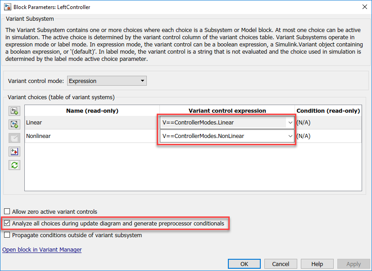Expand the Linear variant control expression dropdown
Image resolution: width=372 pixels, height=271 pixels.
pos(289,122)
